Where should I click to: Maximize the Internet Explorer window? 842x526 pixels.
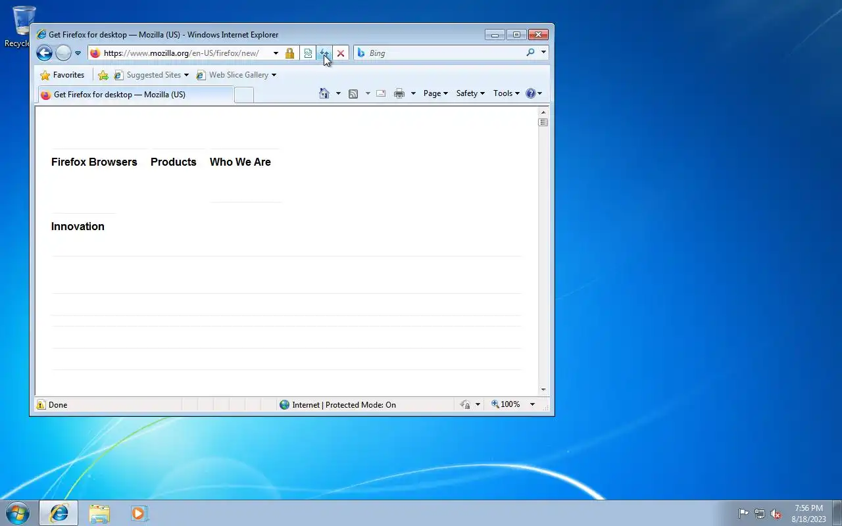[516, 35]
